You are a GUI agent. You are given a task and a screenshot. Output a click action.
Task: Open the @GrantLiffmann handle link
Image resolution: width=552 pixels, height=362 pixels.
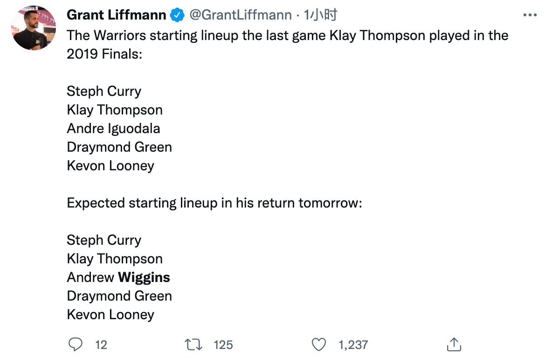(240, 15)
